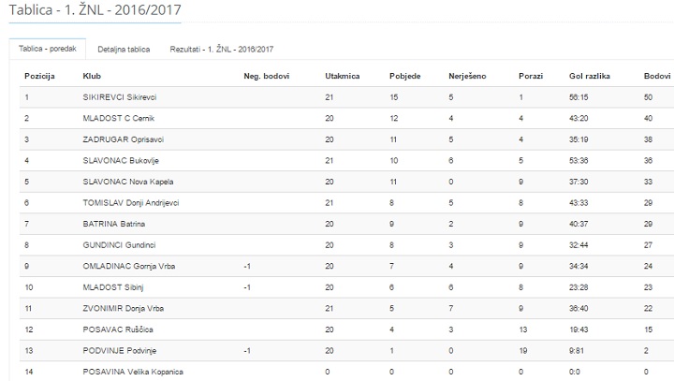The image size is (674, 381).
Task: Click the Pozicija column header
Action: [x=39, y=76]
